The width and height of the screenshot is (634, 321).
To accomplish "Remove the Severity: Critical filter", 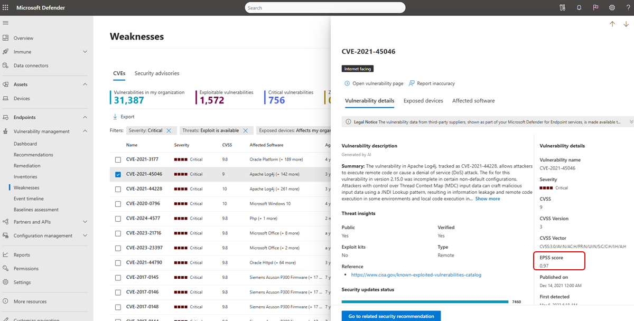I will pos(169,130).
